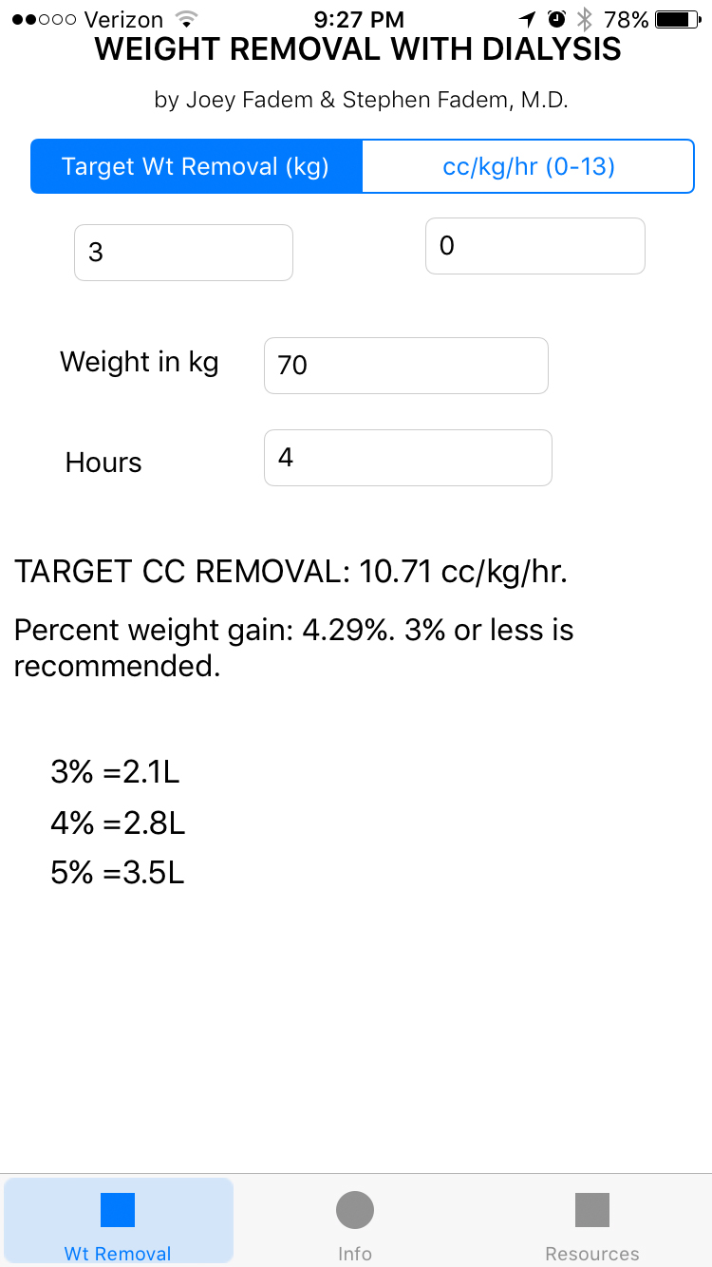Click the cc/kg/hr field showing 0
This screenshot has width=712, height=1267.
(535, 247)
